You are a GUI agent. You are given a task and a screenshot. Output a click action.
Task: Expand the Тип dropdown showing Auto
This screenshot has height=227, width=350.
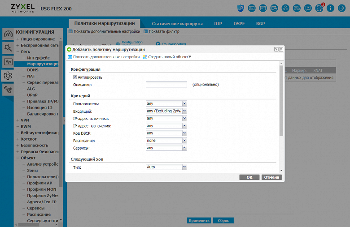coord(166,167)
